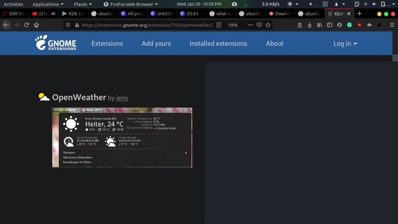
Task: Click the GNOME foot extension toolbar icon
Action: point(379,25)
